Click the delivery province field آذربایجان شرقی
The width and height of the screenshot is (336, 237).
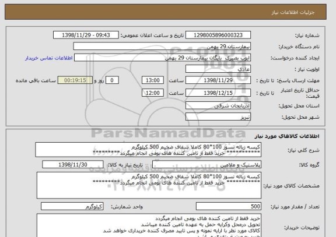tap(218, 105)
